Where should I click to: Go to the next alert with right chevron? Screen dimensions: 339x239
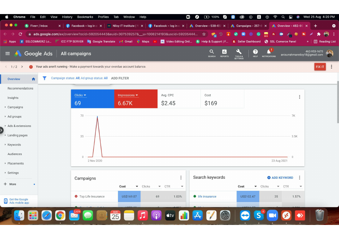coord(22,67)
